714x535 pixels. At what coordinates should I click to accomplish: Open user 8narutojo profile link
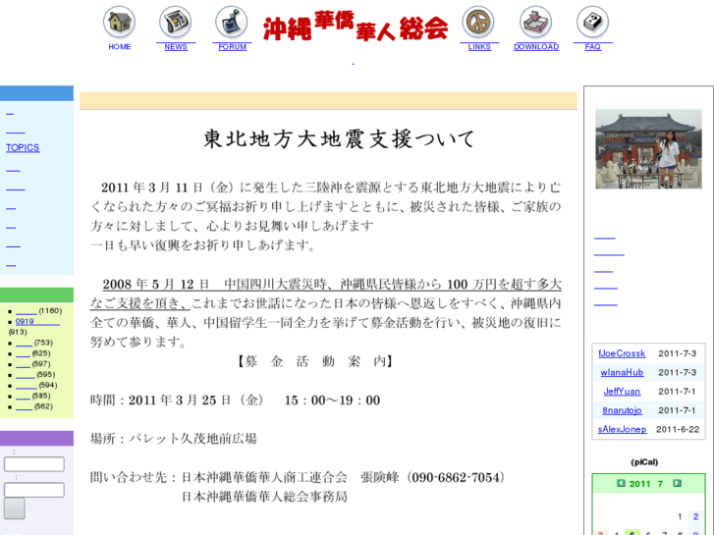(622, 410)
